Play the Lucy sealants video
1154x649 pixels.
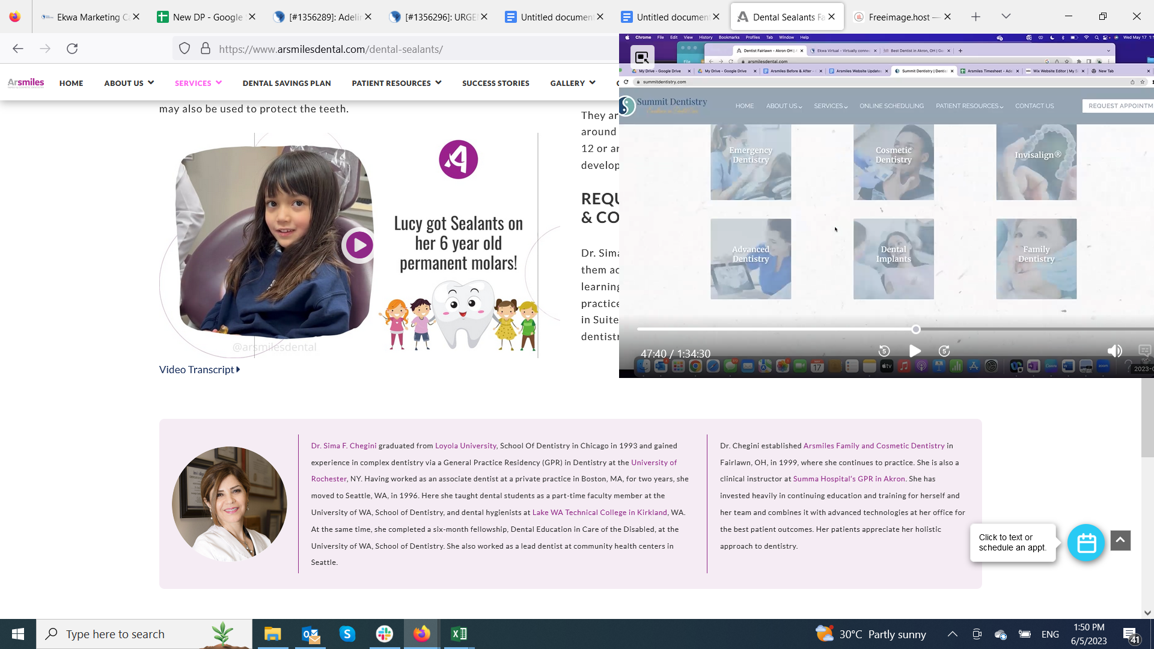pyautogui.click(x=359, y=245)
